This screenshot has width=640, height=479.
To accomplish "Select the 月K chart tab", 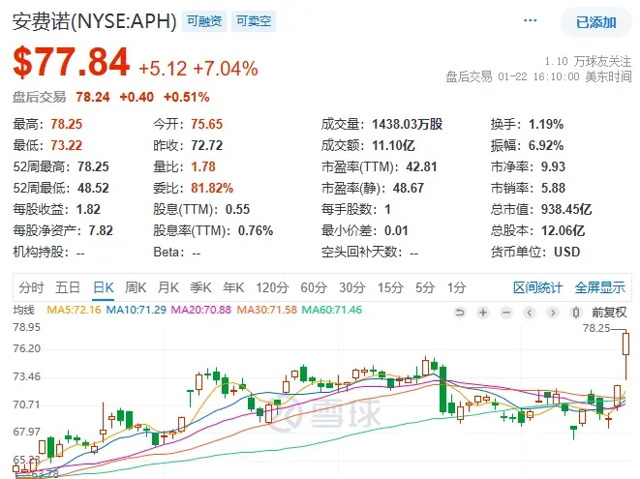I will point(168,287).
